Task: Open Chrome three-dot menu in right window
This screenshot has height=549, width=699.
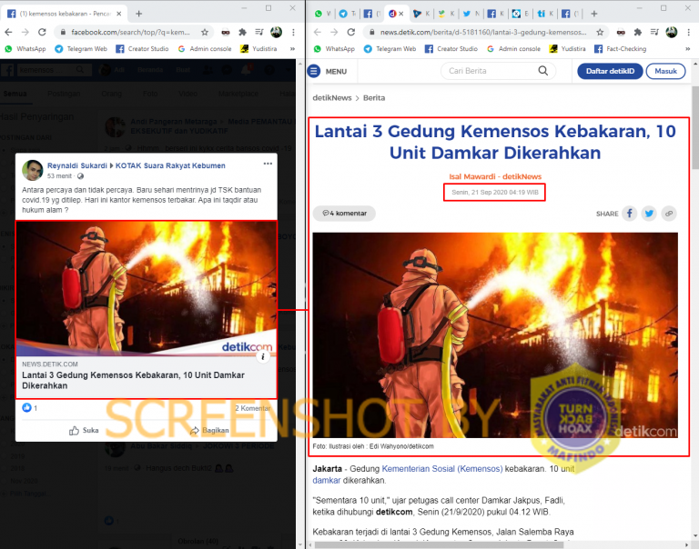Action: click(x=689, y=32)
